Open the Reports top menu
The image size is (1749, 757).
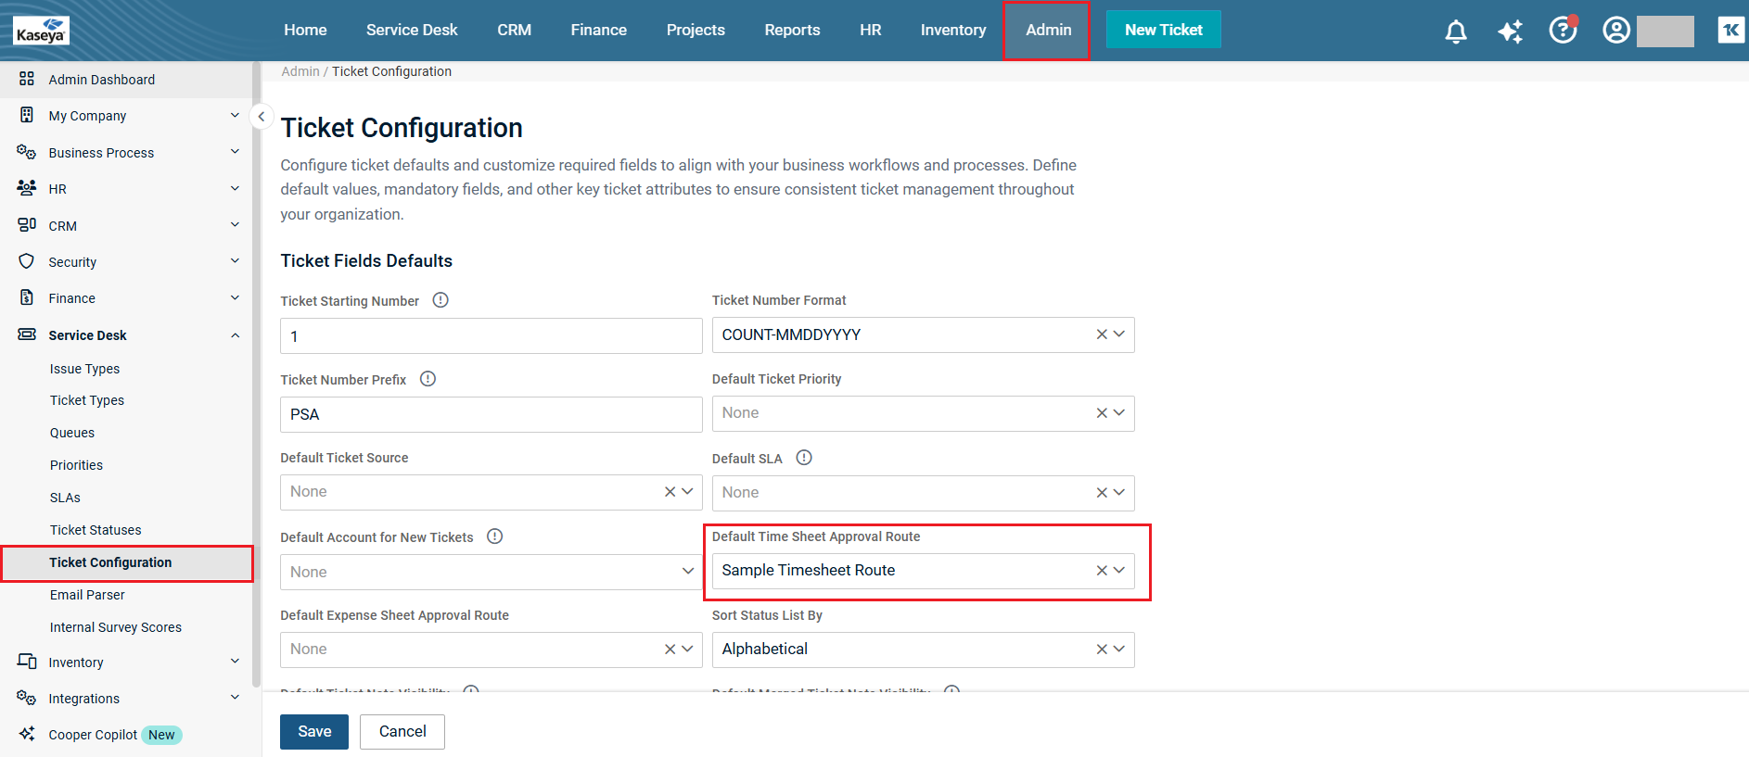click(792, 31)
